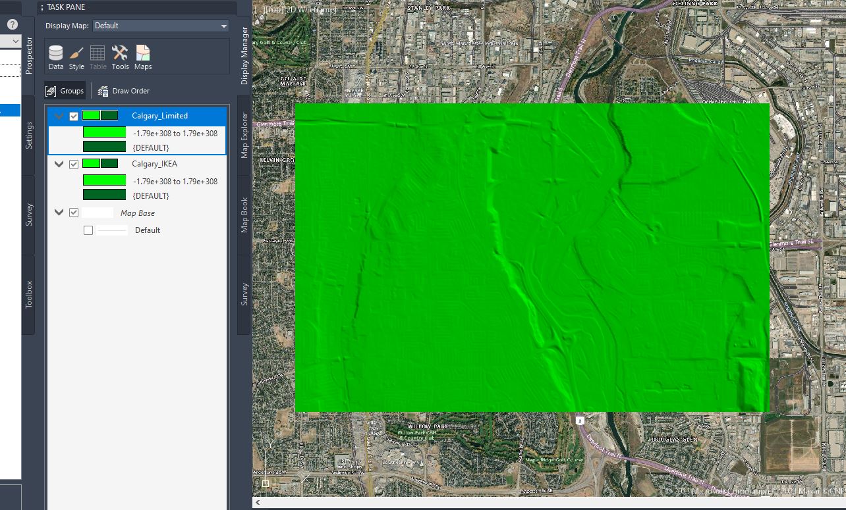Collapse the Map Base group chevron
846x510 pixels.
click(x=59, y=212)
